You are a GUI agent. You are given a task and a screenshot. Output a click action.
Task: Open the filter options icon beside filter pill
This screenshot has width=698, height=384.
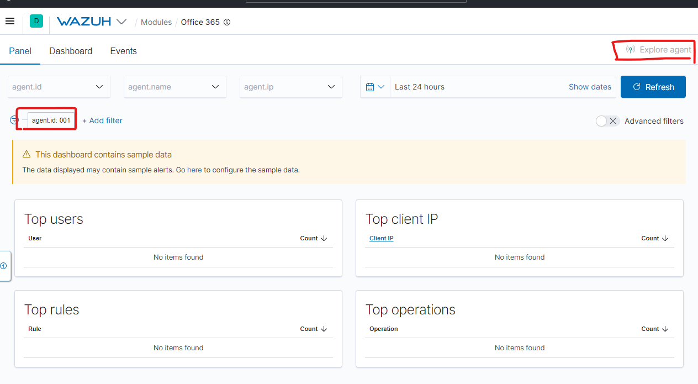[x=13, y=120]
